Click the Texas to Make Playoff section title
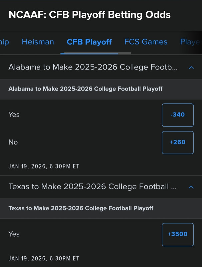Image resolution: width=202 pixels, height=267 pixels. 92,187
